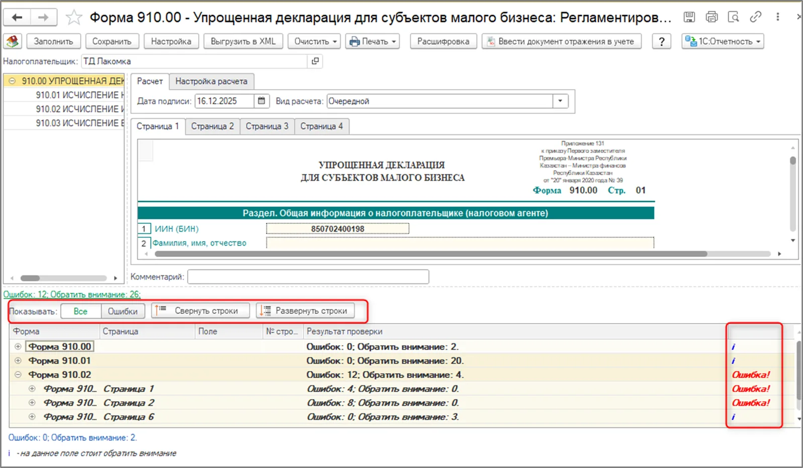Expand the Страница 6 result row
This screenshot has height=468, width=803.
point(32,417)
